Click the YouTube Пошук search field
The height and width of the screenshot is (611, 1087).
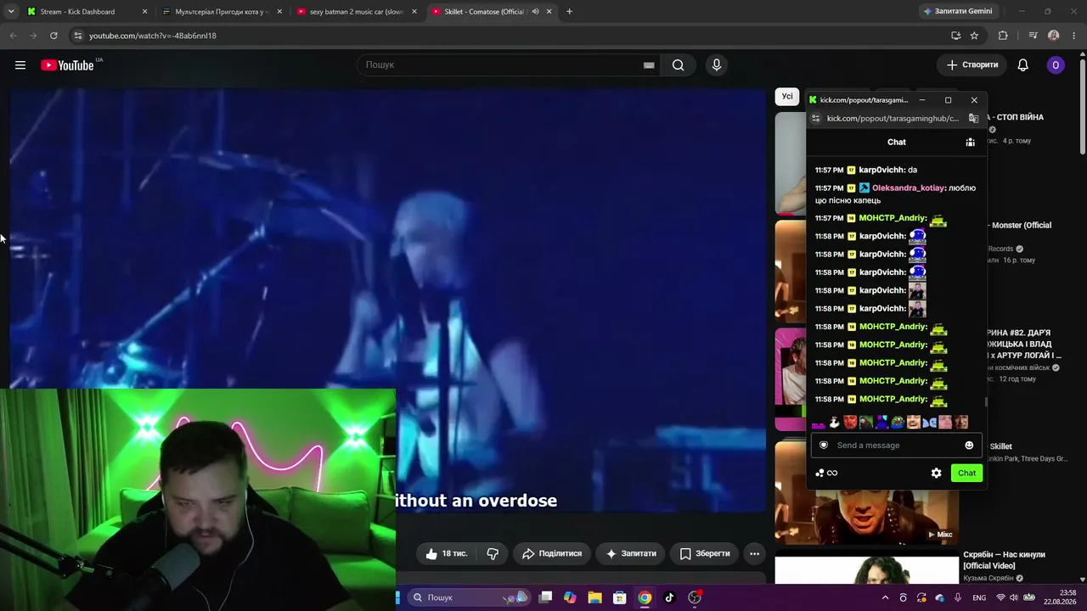click(507, 65)
